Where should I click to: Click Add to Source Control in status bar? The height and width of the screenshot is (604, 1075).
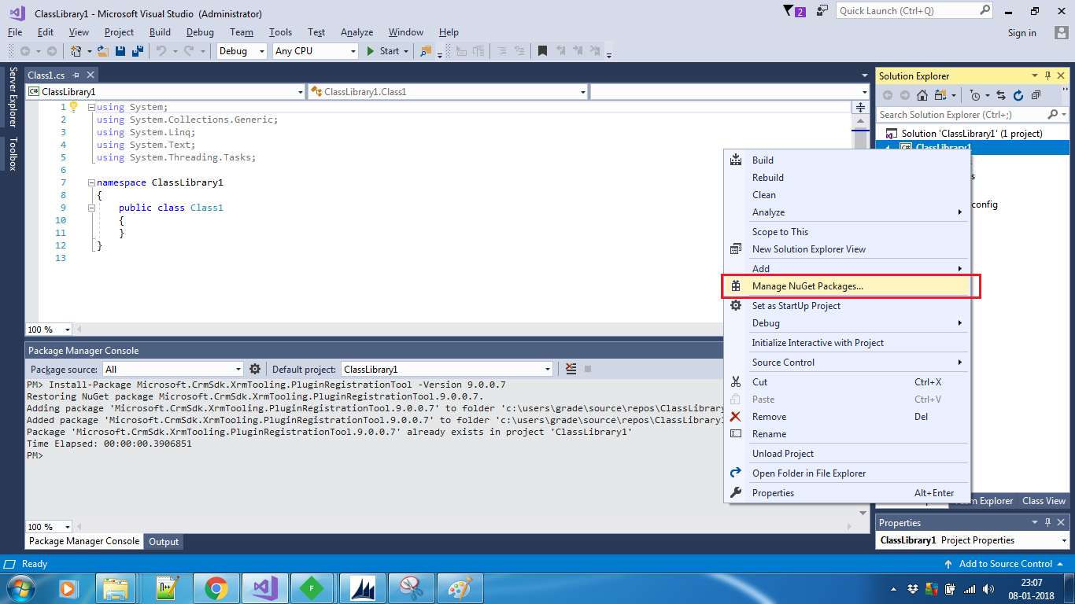click(1005, 564)
